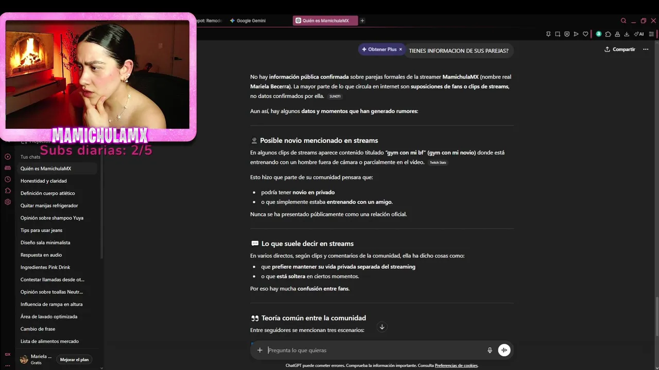This screenshot has height=370, width=659.
Task: Open history clock icon in sidebar
Action: pyautogui.click(x=8, y=179)
